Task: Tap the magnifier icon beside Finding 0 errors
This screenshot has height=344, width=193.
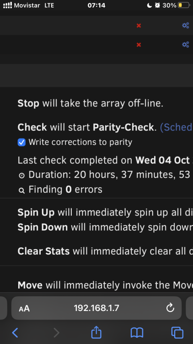Action: [x=21, y=190]
